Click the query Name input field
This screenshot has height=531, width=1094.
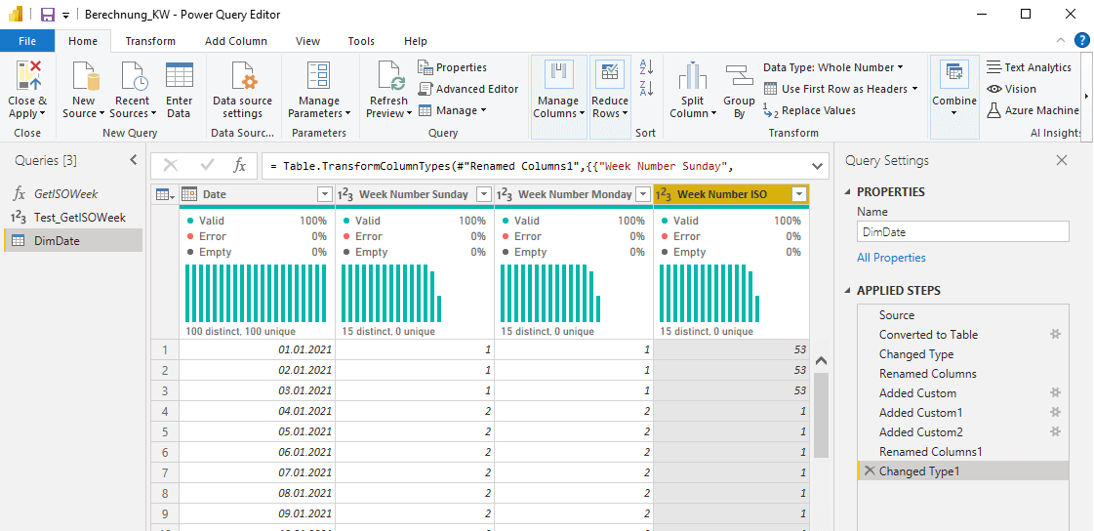(962, 232)
